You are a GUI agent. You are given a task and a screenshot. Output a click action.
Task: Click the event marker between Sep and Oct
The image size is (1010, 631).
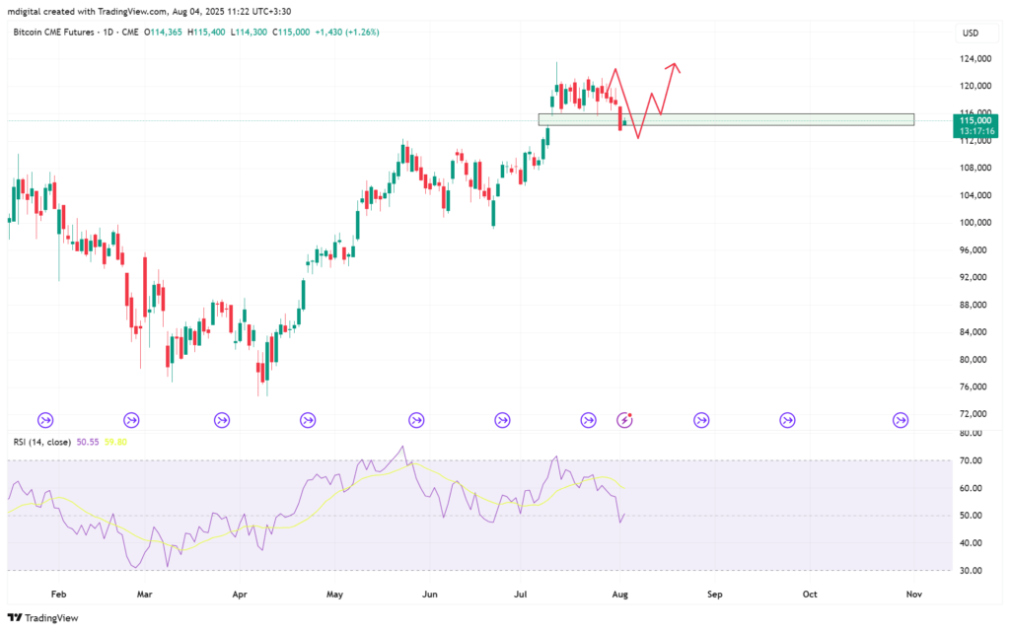[x=787, y=420]
